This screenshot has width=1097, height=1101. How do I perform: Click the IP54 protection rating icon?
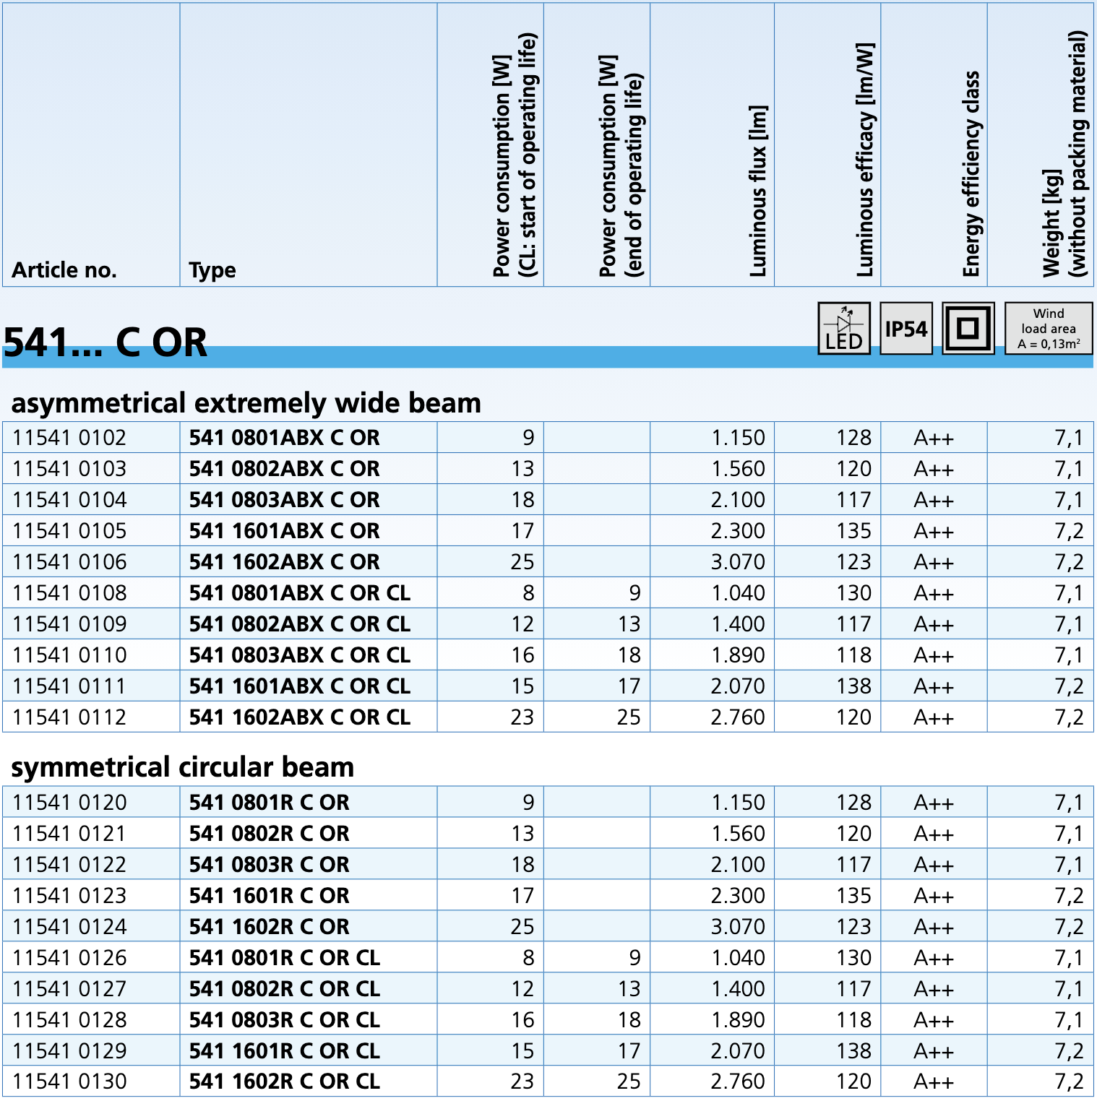click(x=906, y=329)
